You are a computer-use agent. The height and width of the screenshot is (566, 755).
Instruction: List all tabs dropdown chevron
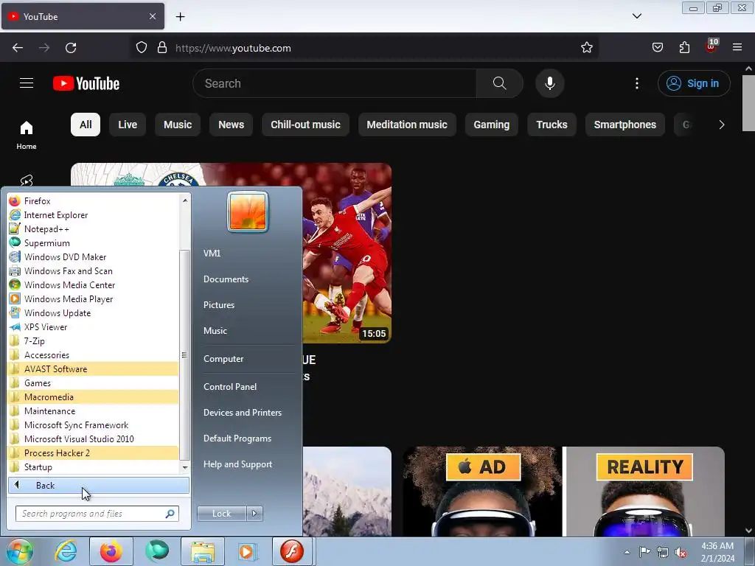click(636, 16)
